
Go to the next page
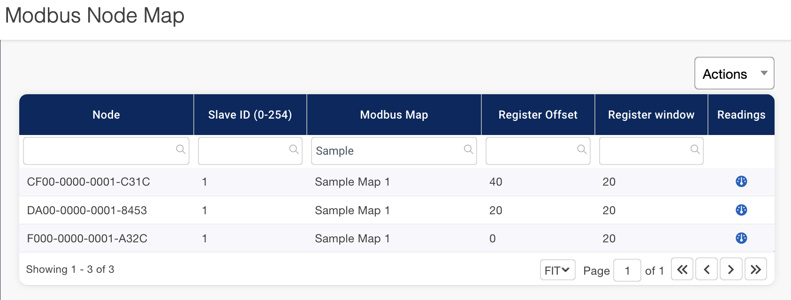click(730, 270)
